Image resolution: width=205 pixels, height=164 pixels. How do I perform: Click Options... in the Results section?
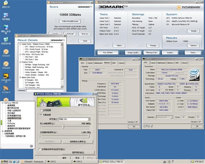(x=194, y=46)
